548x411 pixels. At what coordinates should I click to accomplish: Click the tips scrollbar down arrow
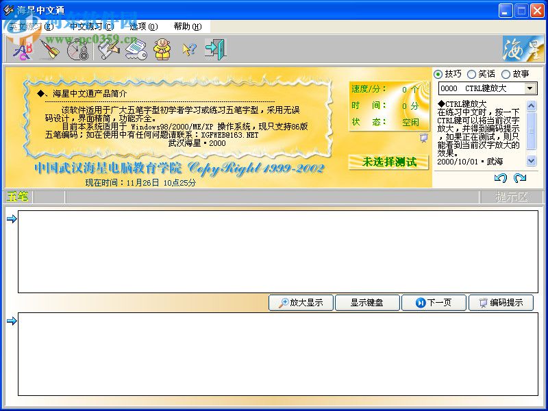tap(531, 161)
